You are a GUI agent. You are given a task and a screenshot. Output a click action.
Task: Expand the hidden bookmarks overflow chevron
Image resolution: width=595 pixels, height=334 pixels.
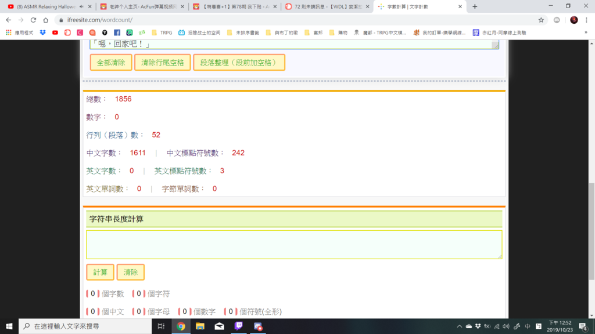586,32
